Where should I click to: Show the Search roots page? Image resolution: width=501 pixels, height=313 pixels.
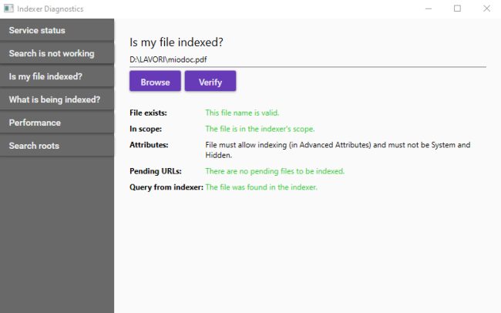pos(57,146)
